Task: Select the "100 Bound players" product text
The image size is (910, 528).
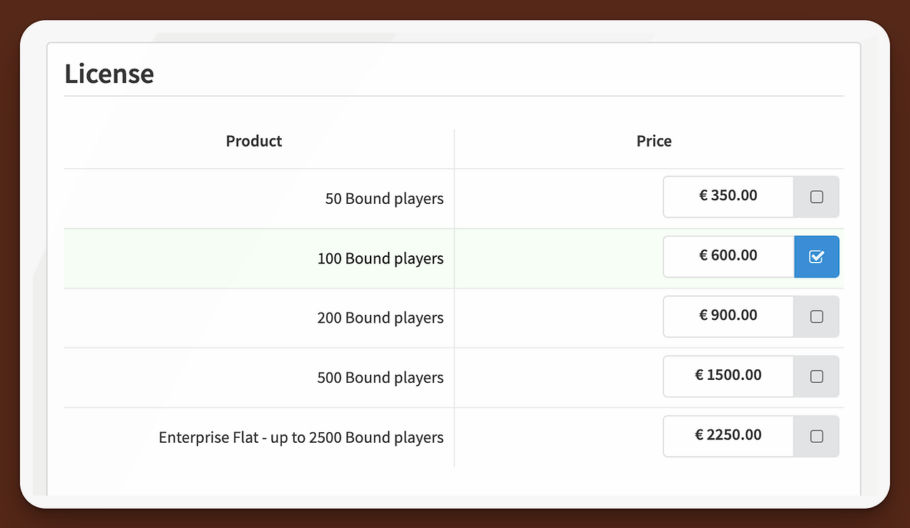Action: tap(380, 258)
